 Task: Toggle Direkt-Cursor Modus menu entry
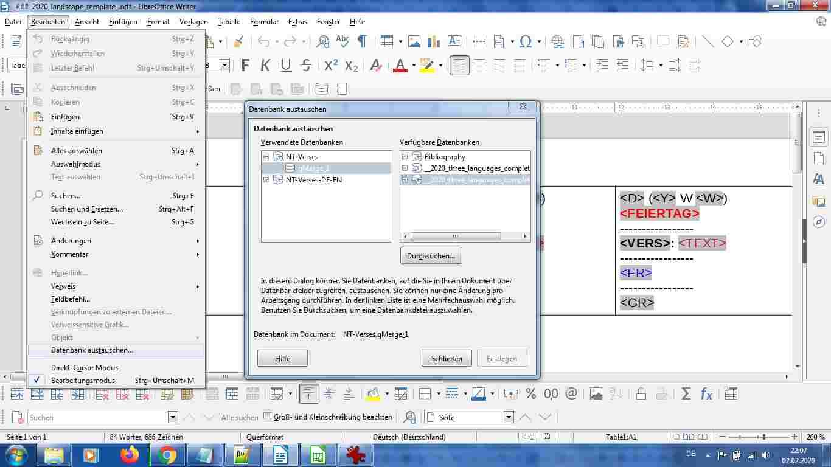84,367
